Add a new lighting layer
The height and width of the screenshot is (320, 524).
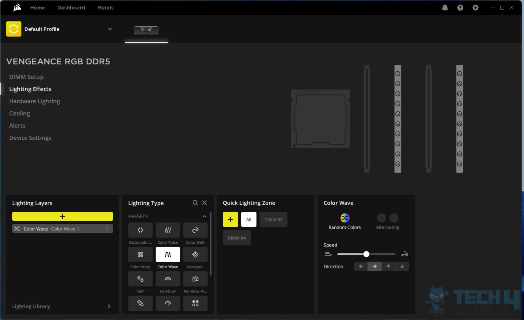click(62, 216)
